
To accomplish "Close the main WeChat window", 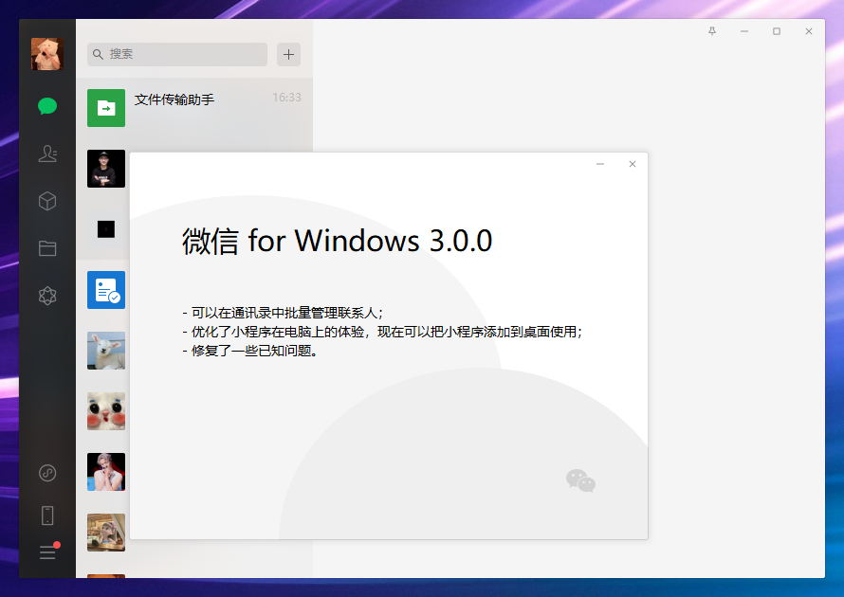I will coord(809,31).
